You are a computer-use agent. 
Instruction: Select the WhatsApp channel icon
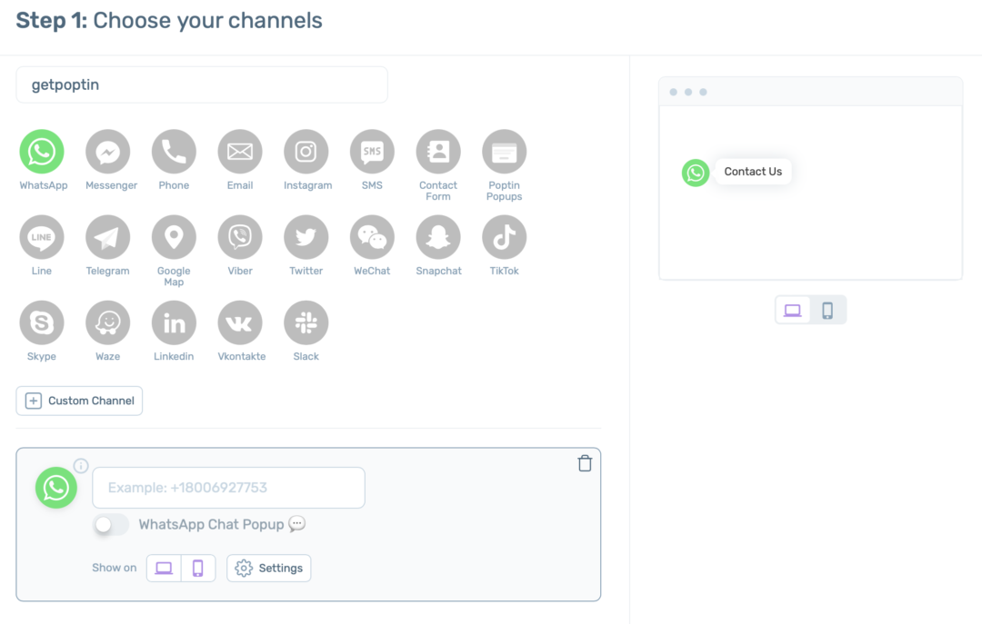point(42,152)
